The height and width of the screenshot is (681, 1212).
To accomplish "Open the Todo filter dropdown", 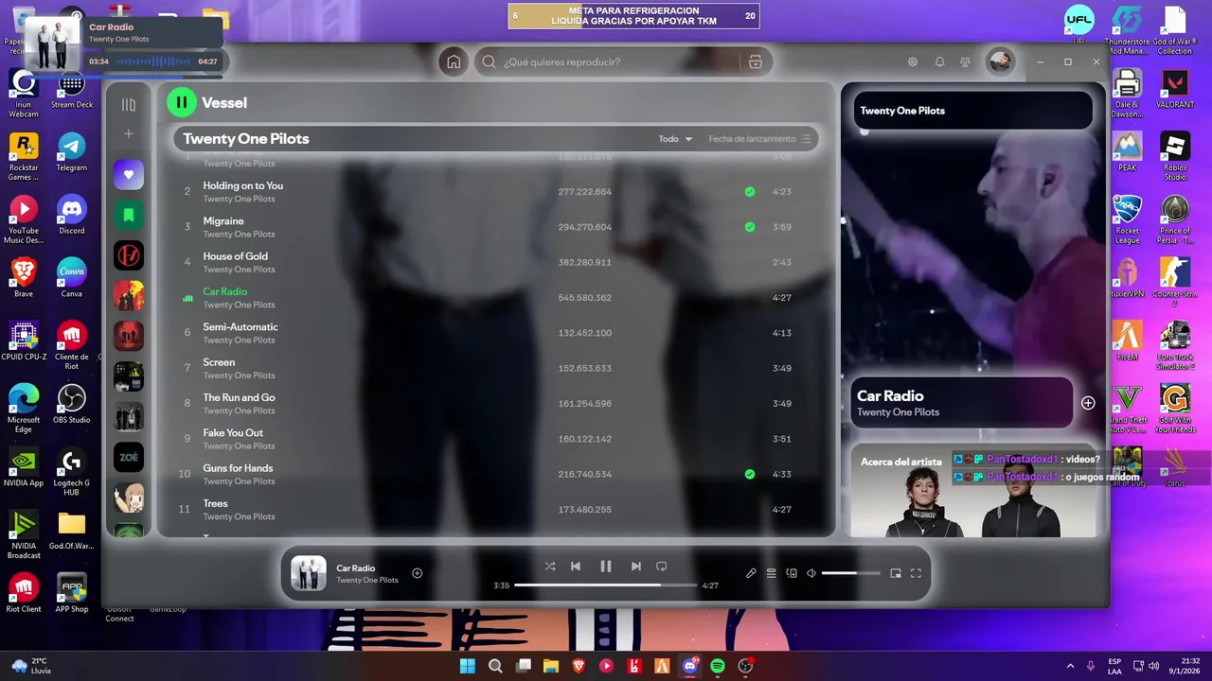I will pyautogui.click(x=675, y=139).
